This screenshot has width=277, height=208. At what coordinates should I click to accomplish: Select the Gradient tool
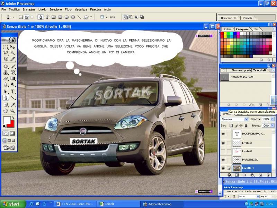point(12,78)
